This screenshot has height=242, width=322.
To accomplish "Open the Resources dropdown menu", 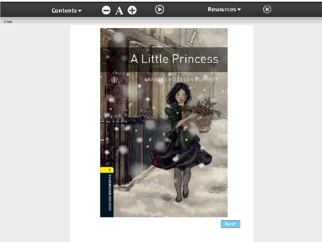I will (x=224, y=9).
